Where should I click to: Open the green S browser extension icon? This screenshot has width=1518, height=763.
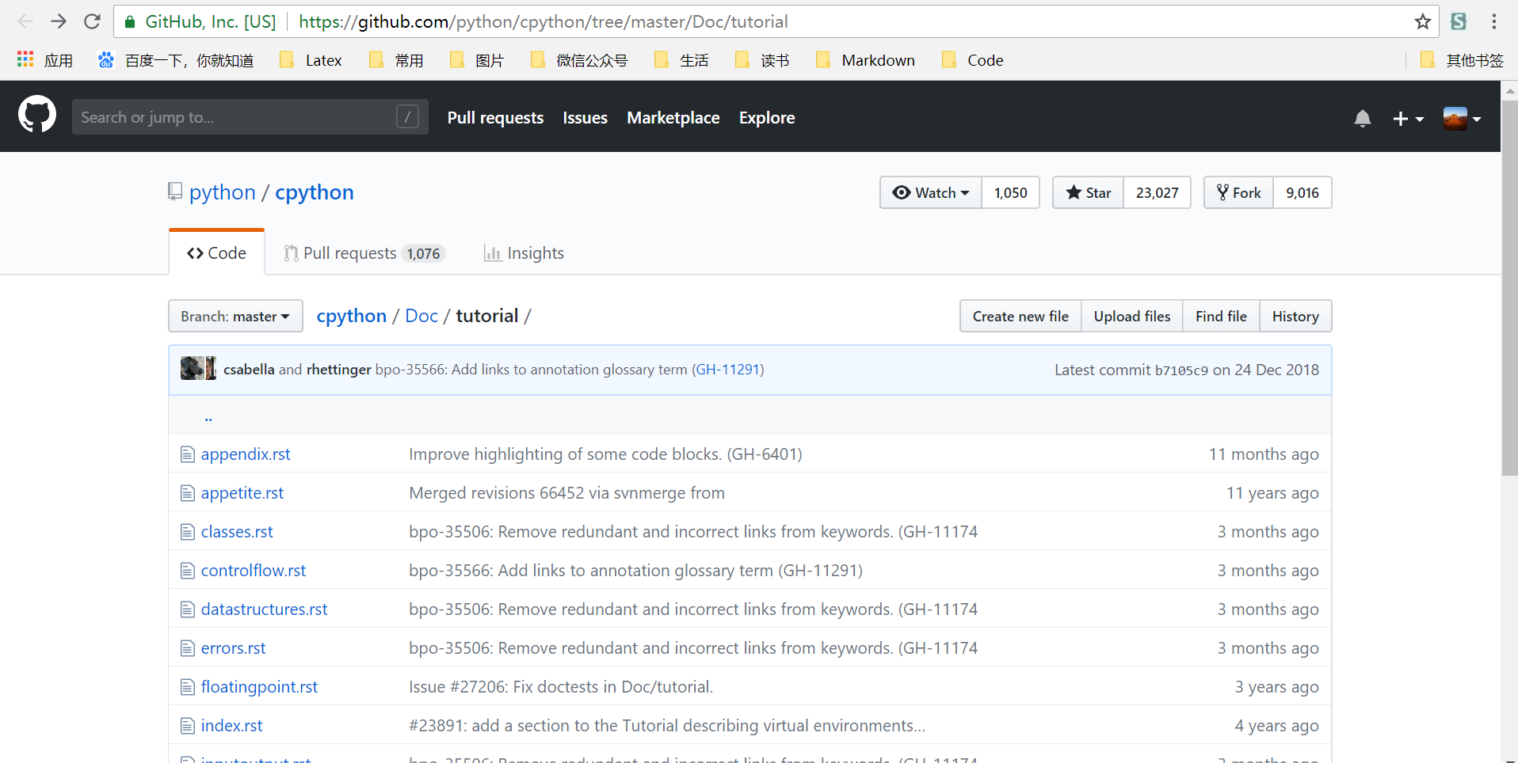[1459, 21]
